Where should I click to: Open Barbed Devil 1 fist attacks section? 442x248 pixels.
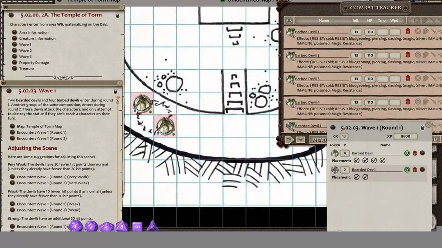point(425,32)
